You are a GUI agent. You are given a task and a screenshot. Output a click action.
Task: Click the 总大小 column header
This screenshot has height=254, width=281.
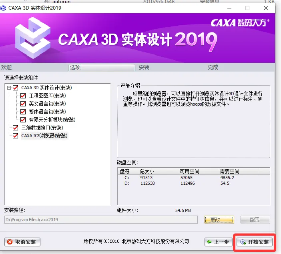(158, 172)
